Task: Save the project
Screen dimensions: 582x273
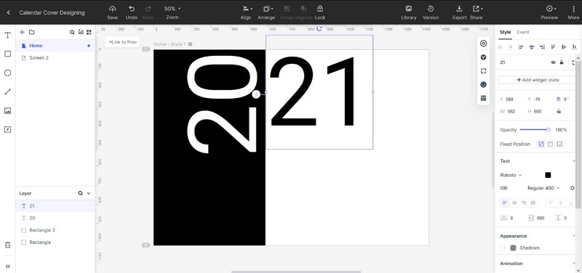Action: coord(113,12)
